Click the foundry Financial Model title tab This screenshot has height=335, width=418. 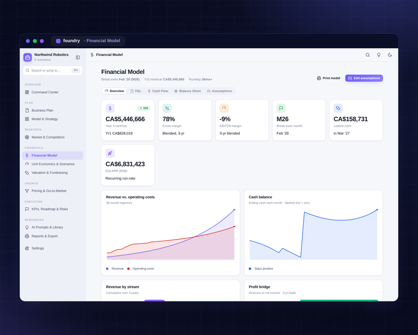[88, 41]
